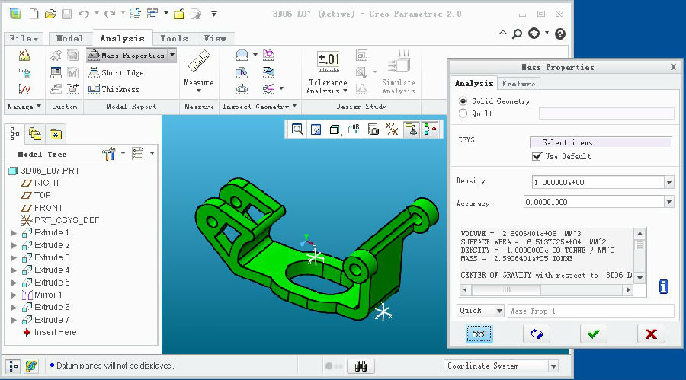
Task: Expand the Extrude 1 tree node
Action: coord(14,233)
